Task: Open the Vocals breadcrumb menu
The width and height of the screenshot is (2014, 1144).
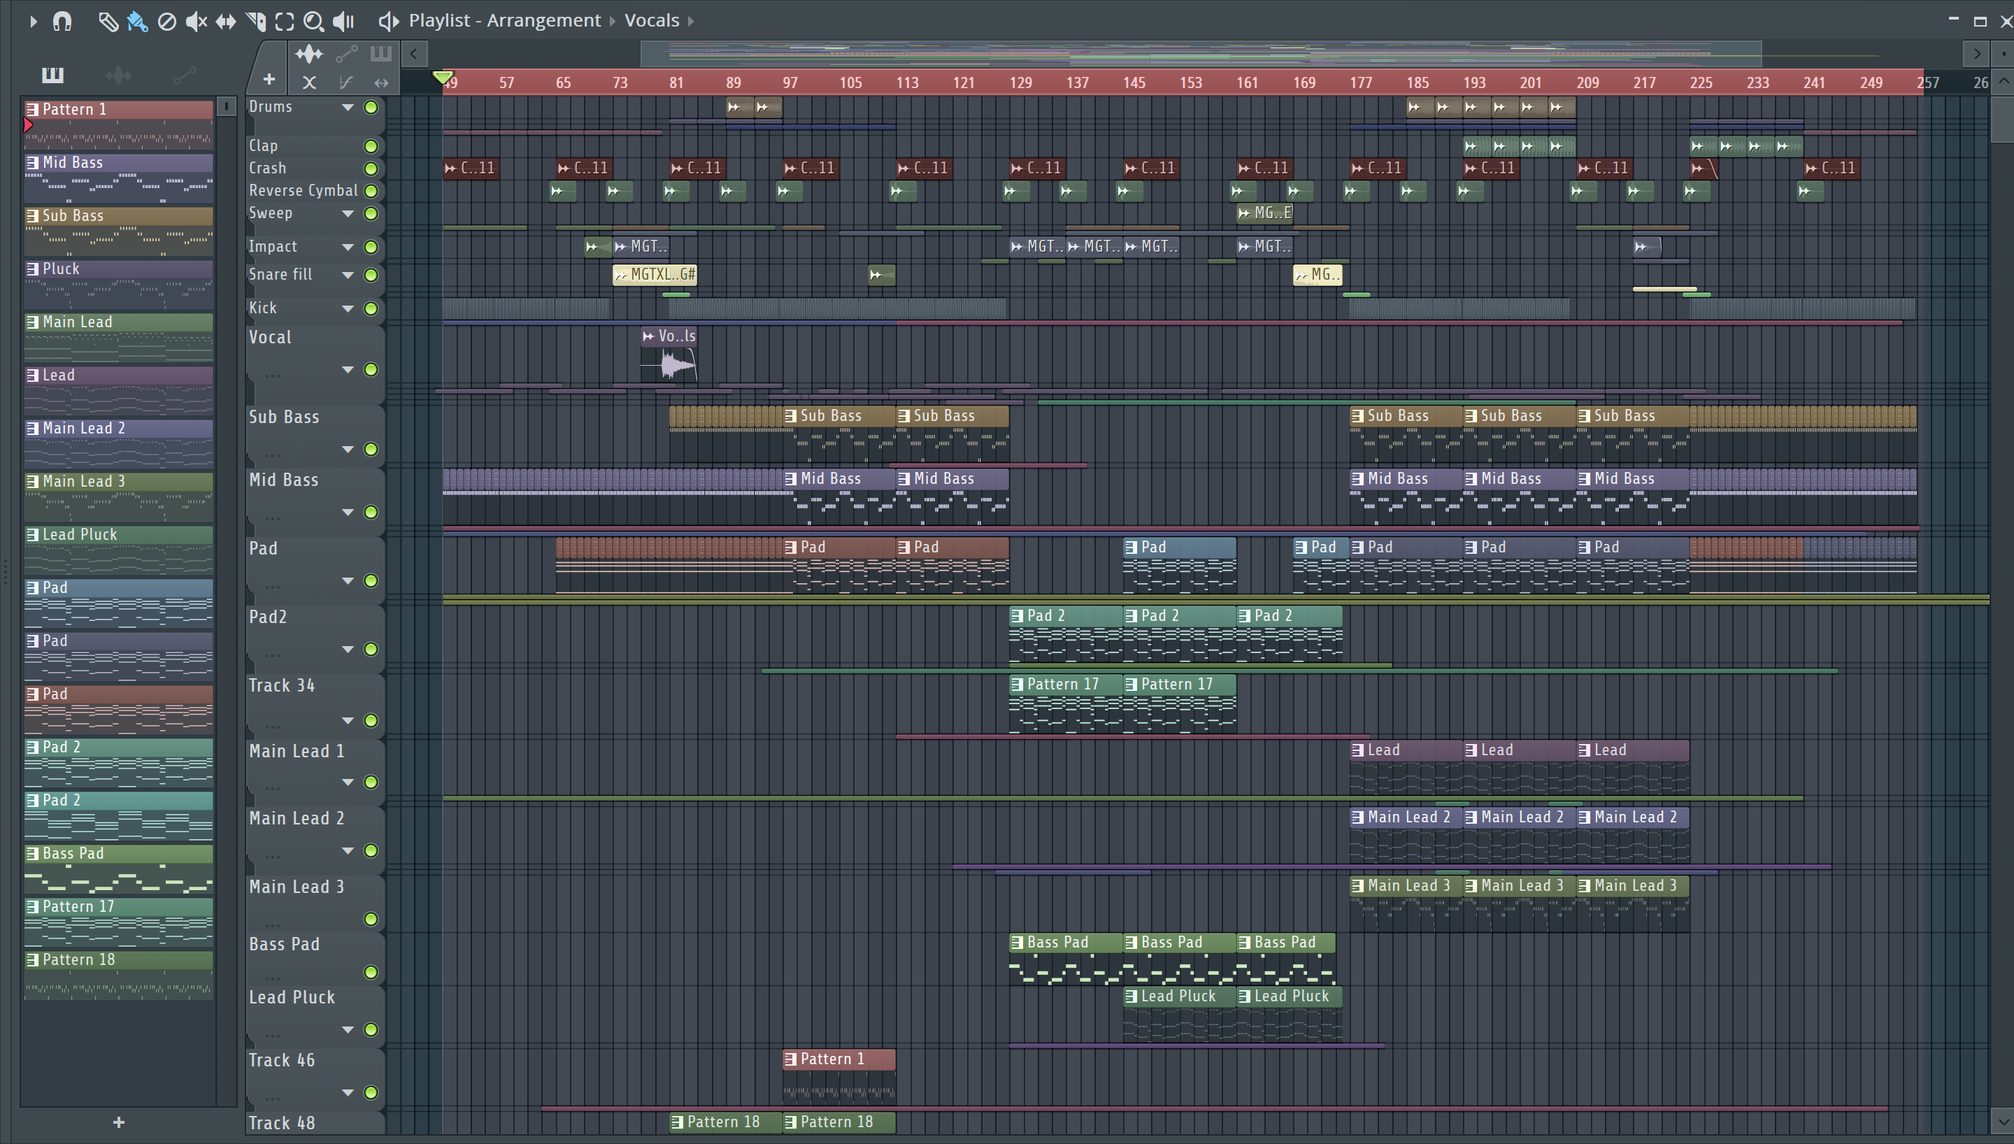Action: 652,20
